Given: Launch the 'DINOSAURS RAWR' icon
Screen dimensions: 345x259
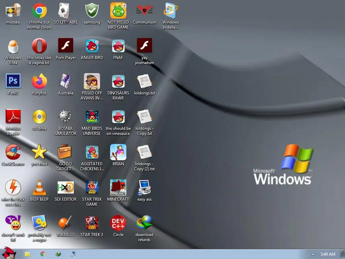Looking at the screenshot, I should pyautogui.click(x=118, y=81).
